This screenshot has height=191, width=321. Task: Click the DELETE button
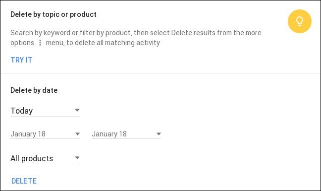[24, 181]
